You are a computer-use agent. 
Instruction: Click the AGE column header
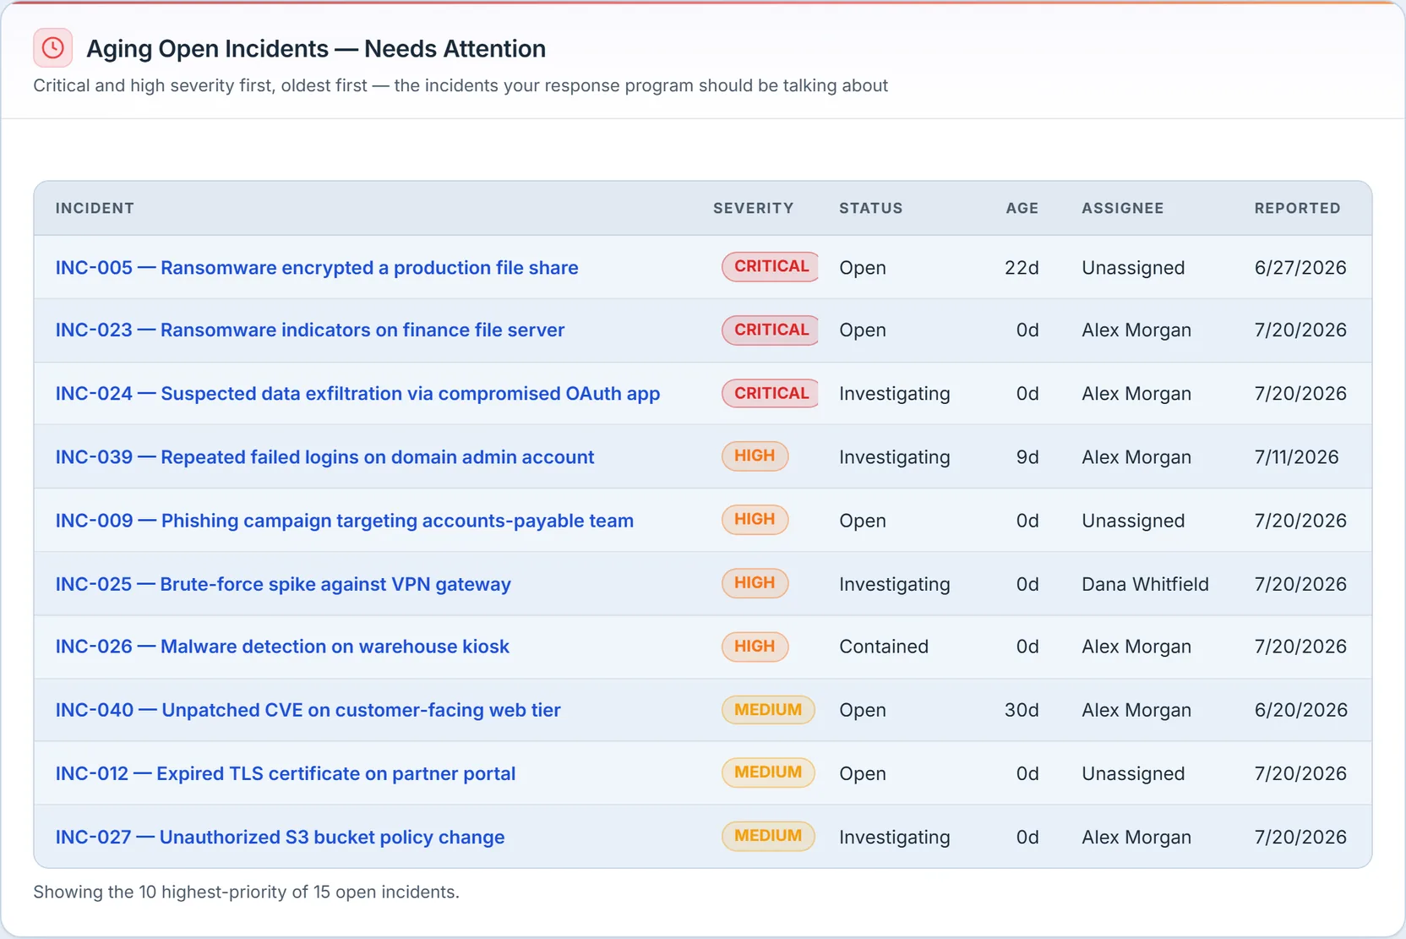click(x=1022, y=208)
